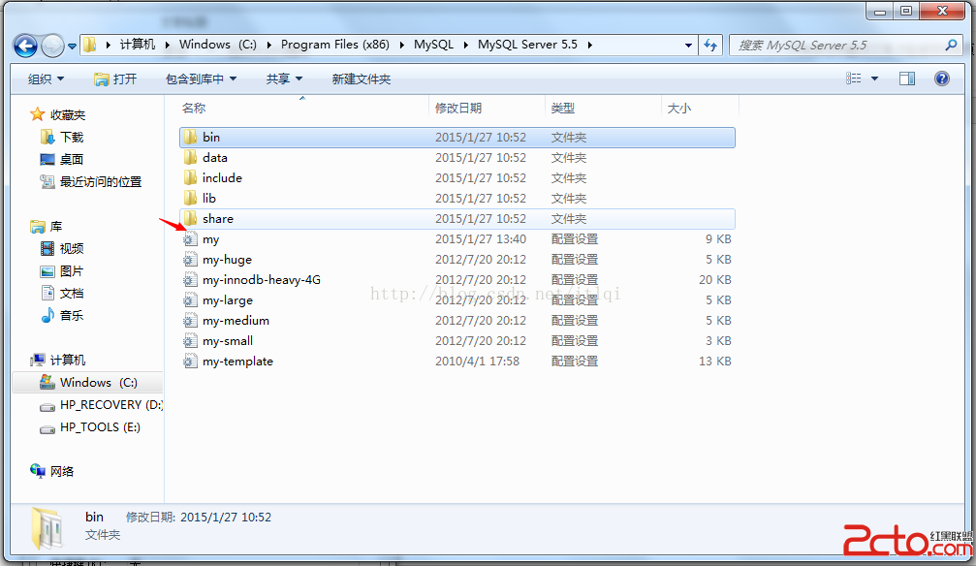Select HP_RECOVERY (D:) drive in sidebar
The image size is (976, 566).
coord(110,405)
